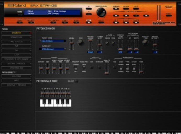Toggle the Legato SW button
This screenshot has width=181, height=134.
[92, 67]
